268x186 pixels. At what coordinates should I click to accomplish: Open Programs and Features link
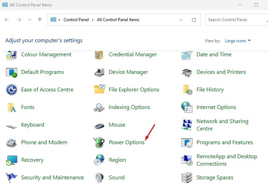pos(224,142)
